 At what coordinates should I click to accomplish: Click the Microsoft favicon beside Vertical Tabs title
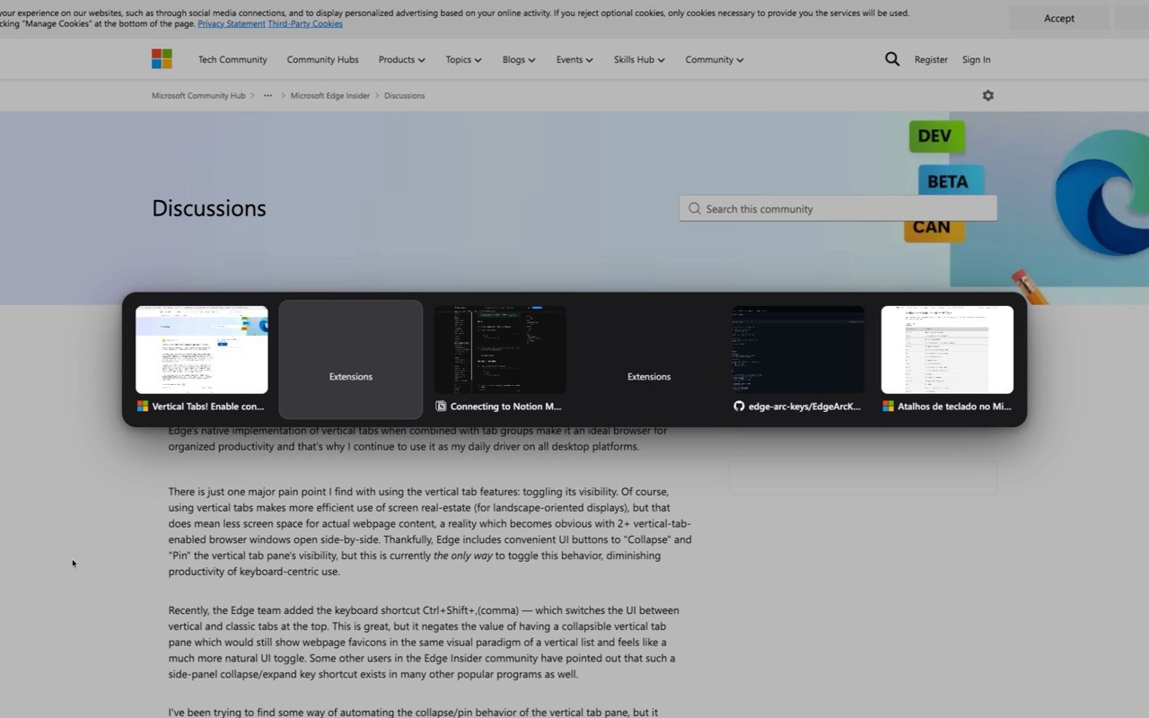pyautogui.click(x=143, y=407)
